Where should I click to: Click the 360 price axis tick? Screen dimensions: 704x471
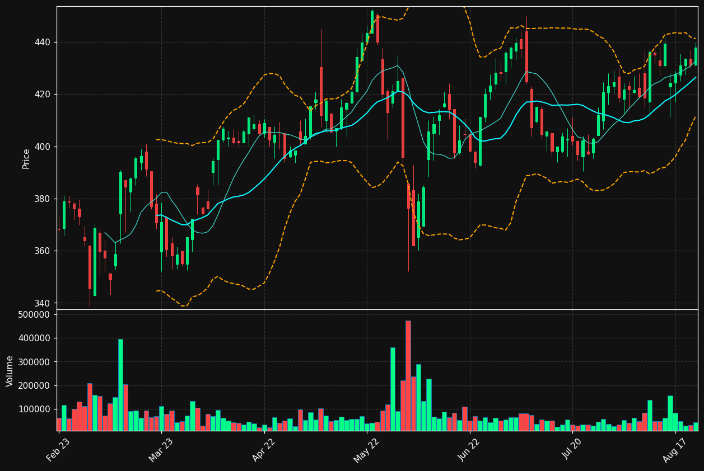[x=43, y=251]
